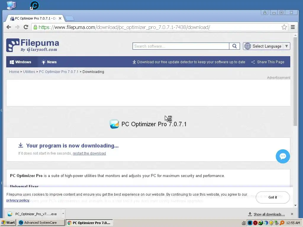Viewport: 303px width, 227px height.
Task: Open the Advanced SystemCare desktop shortcut
Action: pyautogui.click(x=35, y=5)
